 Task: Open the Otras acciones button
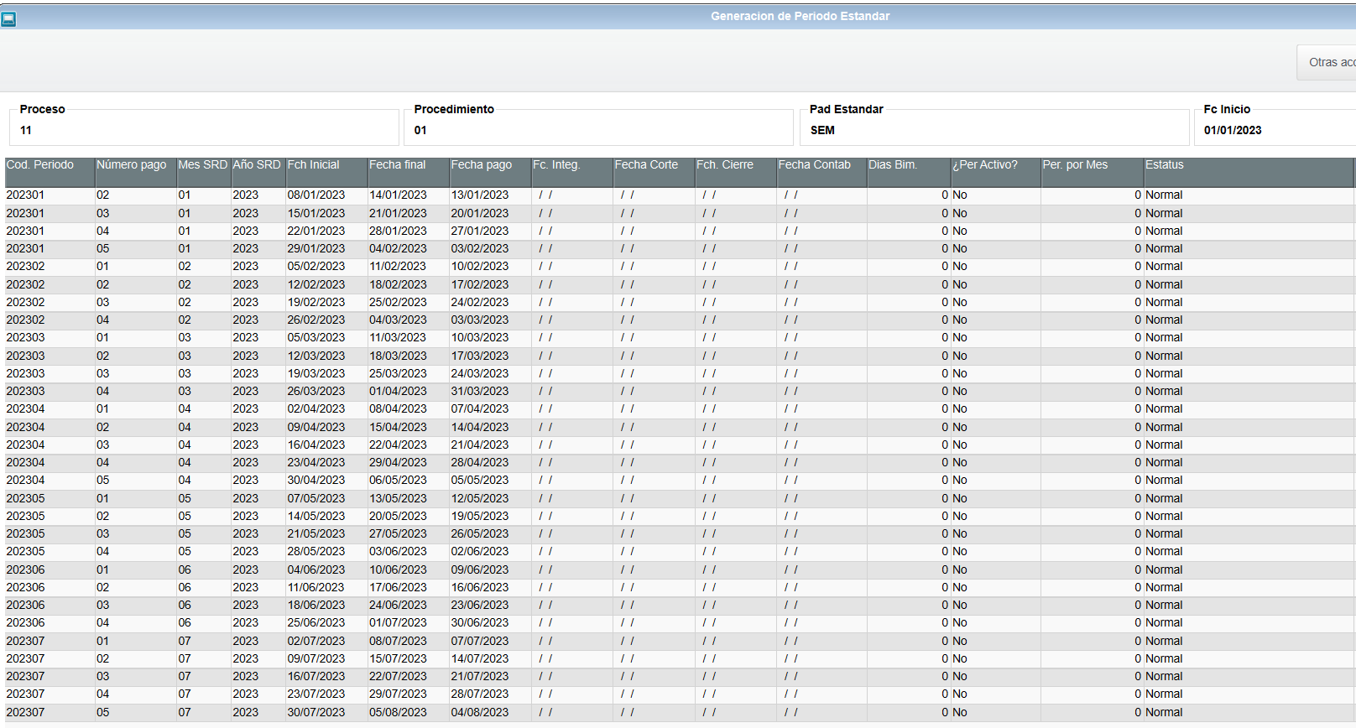point(1327,62)
